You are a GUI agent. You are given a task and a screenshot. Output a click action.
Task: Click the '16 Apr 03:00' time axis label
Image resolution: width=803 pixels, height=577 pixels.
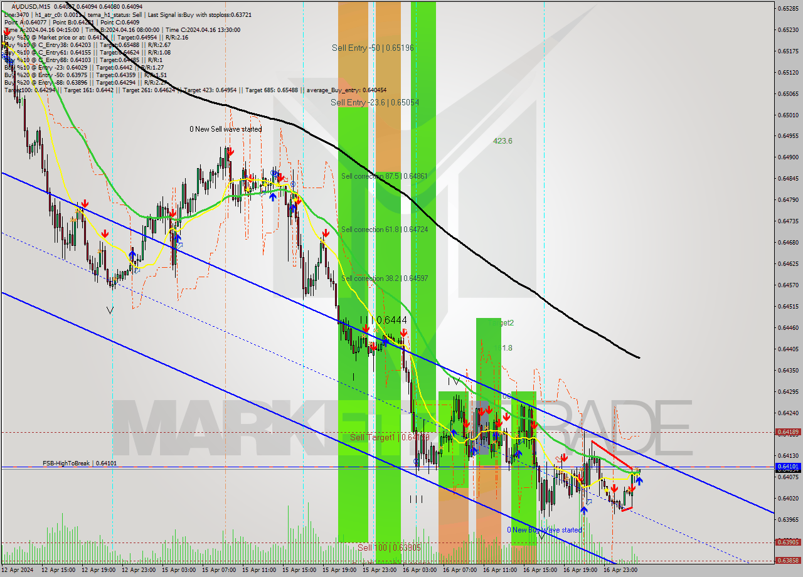(420, 570)
